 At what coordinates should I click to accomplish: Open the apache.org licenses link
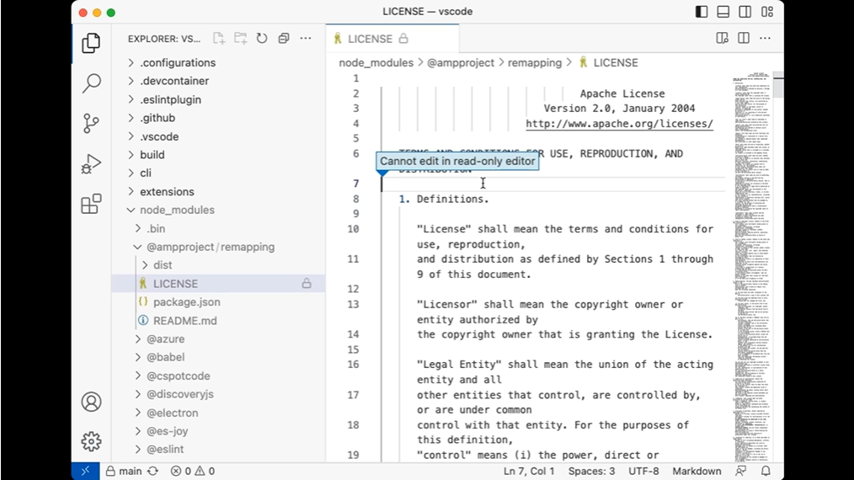(x=619, y=124)
